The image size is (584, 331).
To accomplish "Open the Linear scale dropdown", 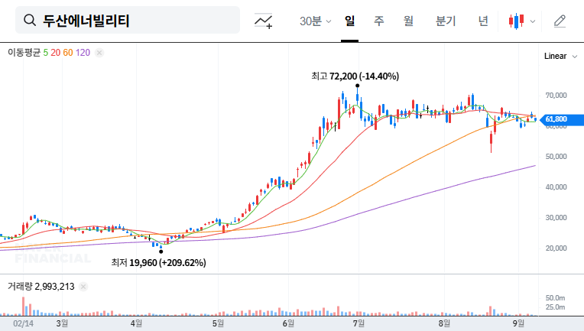I will 560,57.
